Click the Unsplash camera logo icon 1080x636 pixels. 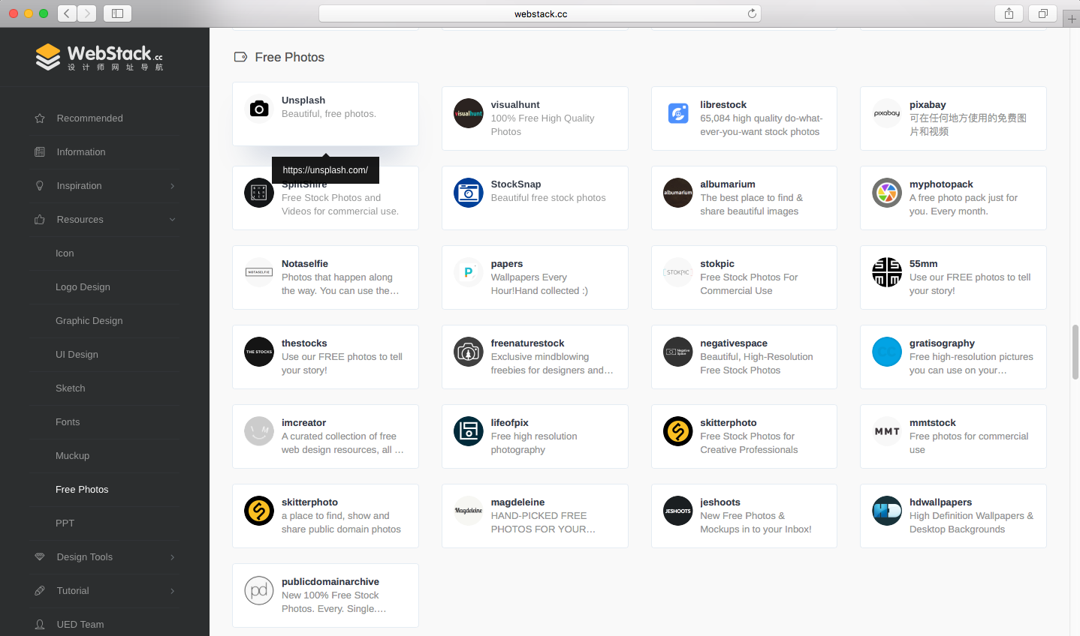click(x=258, y=108)
